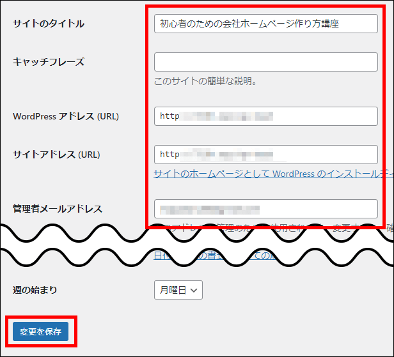Click the 週の始まり label

click(x=35, y=290)
